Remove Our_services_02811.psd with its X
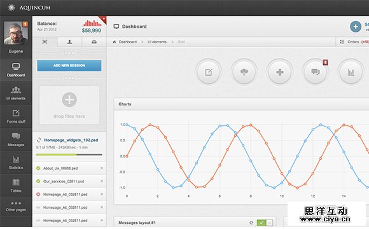 102,181
